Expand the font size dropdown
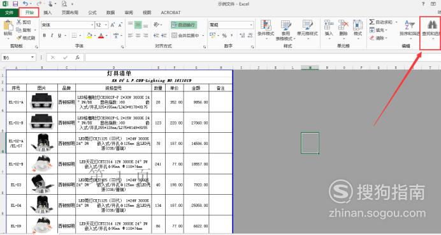Viewport: 441px width, 235px height. (x=101, y=25)
